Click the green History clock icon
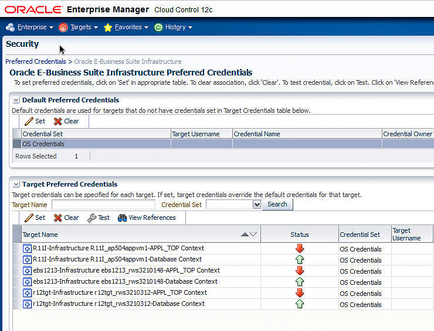This screenshot has height=331, width=434. point(158,27)
